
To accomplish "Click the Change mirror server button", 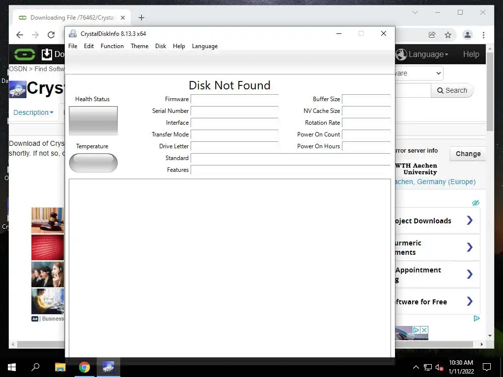I will (x=468, y=154).
